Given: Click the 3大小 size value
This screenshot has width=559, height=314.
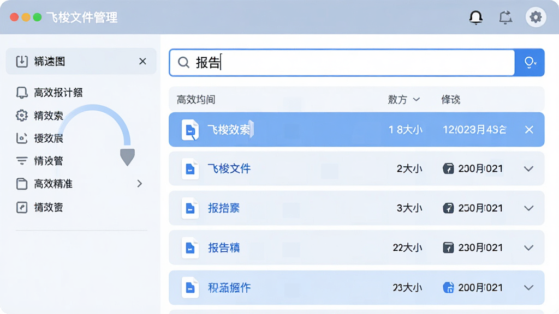Looking at the screenshot, I should tap(409, 208).
